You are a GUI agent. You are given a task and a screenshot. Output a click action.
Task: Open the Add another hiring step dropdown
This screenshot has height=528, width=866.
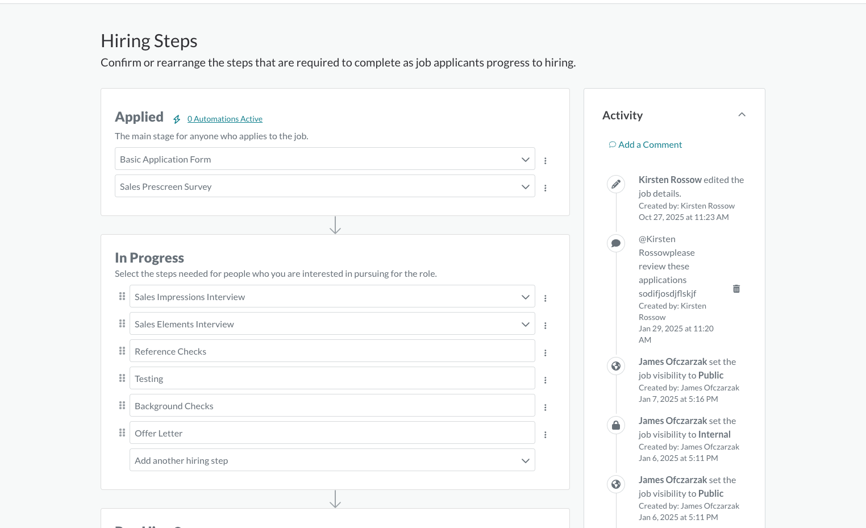[x=332, y=460]
